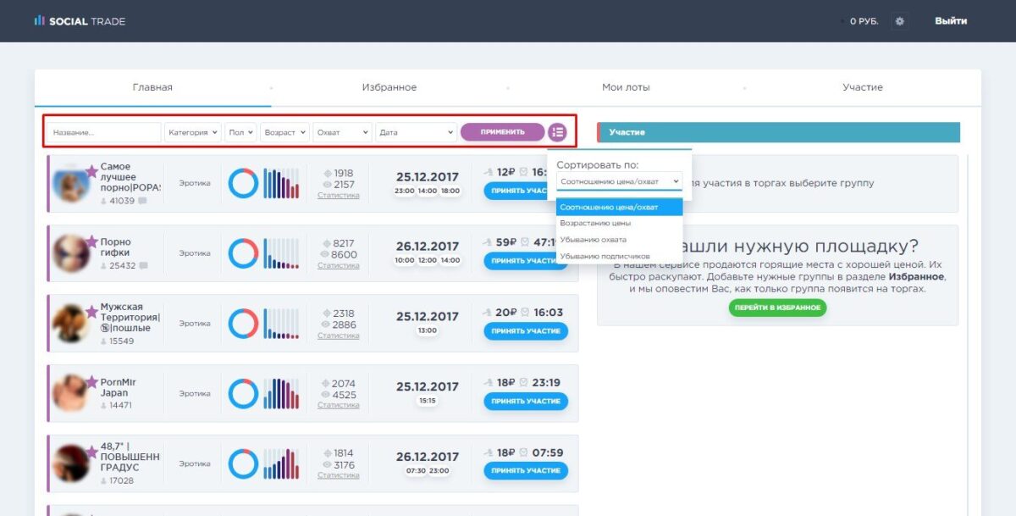The height and width of the screenshot is (516, 1016).
Task: Open Статистика link under 4525
Action: coord(339,405)
